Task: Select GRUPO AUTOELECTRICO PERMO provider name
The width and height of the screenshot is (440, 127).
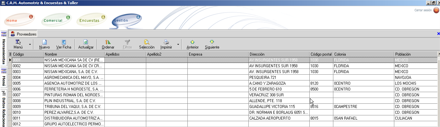Action: (74, 124)
